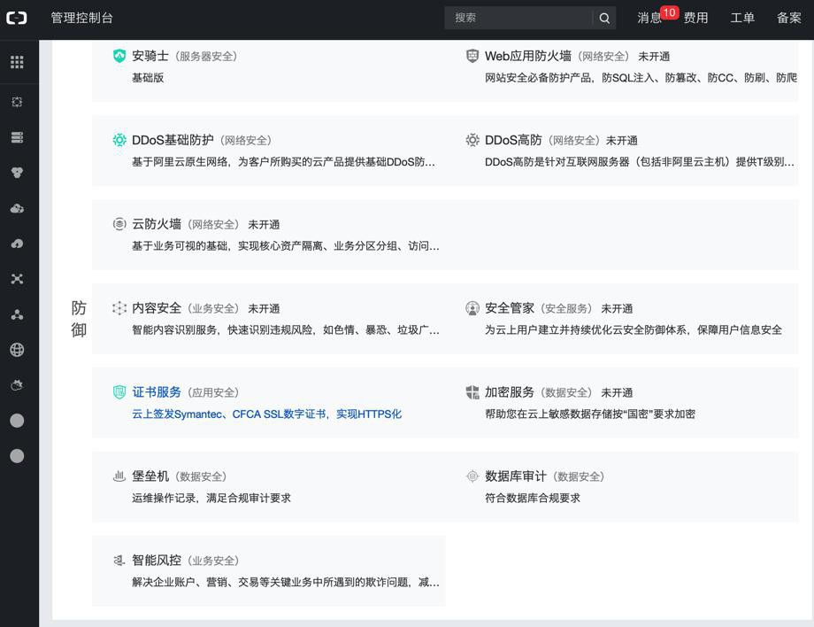814x627 pixels.
Task: Click the 安骑士 green shield icon
Action: 119,56
